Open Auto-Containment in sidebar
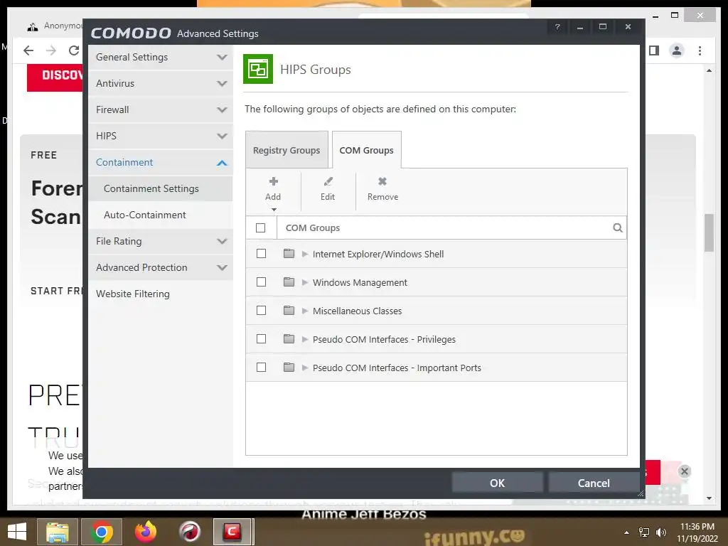Image resolution: width=728 pixels, height=546 pixels. pos(161,215)
